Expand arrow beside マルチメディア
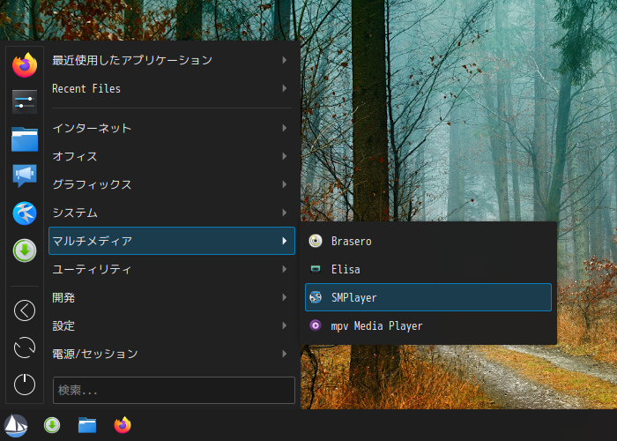This screenshot has width=617, height=441. click(284, 241)
